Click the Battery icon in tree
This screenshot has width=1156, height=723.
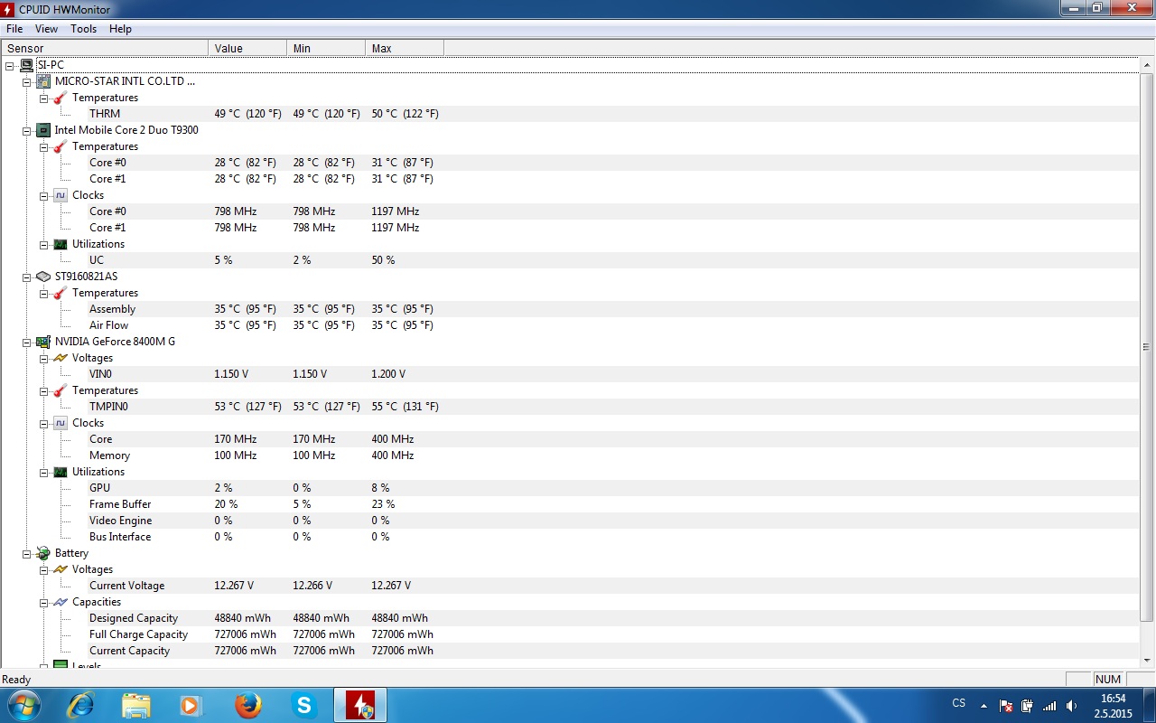43,553
